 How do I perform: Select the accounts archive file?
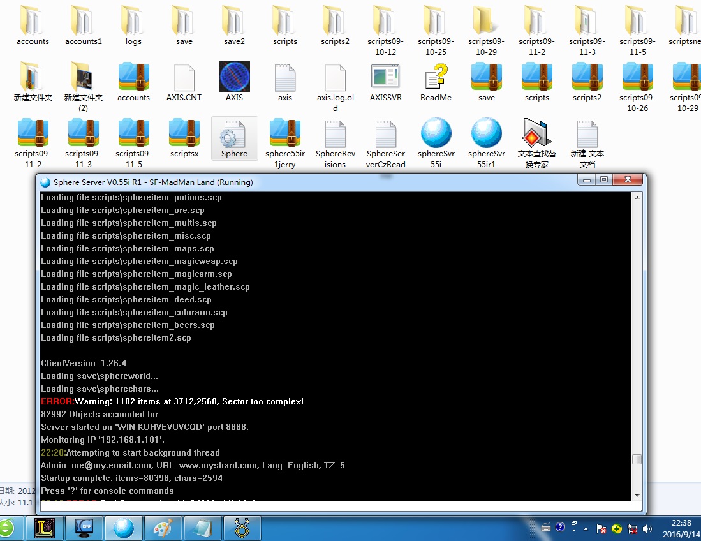[x=133, y=82]
